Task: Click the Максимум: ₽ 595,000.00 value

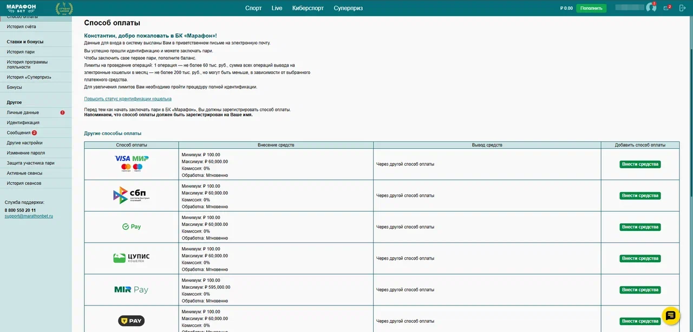Action: point(206,287)
